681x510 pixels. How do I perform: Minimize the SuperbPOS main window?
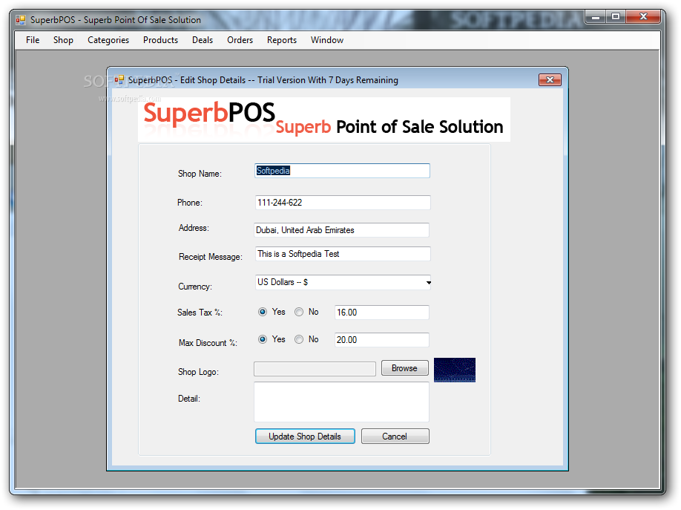(x=596, y=17)
